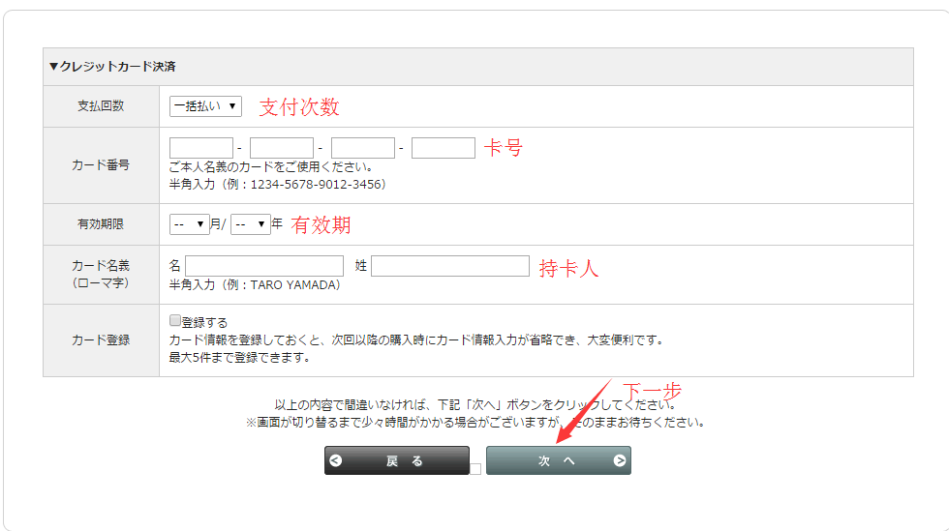Image resolution: width=949 pixels, height=531 pixels.
Task: Focus the first card number box
Action: 201,148
